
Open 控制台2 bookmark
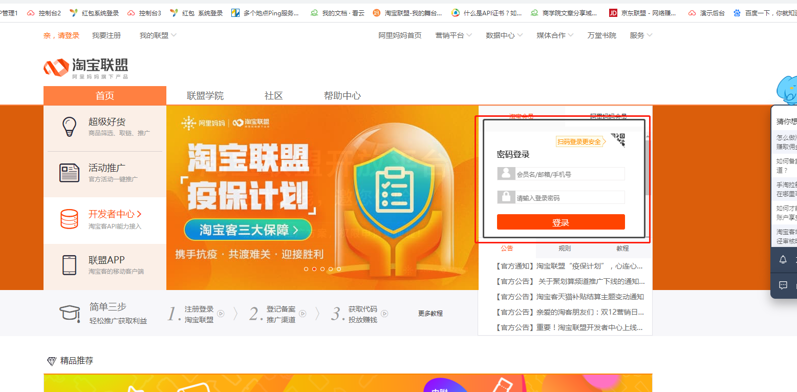(x=44, y=13)
